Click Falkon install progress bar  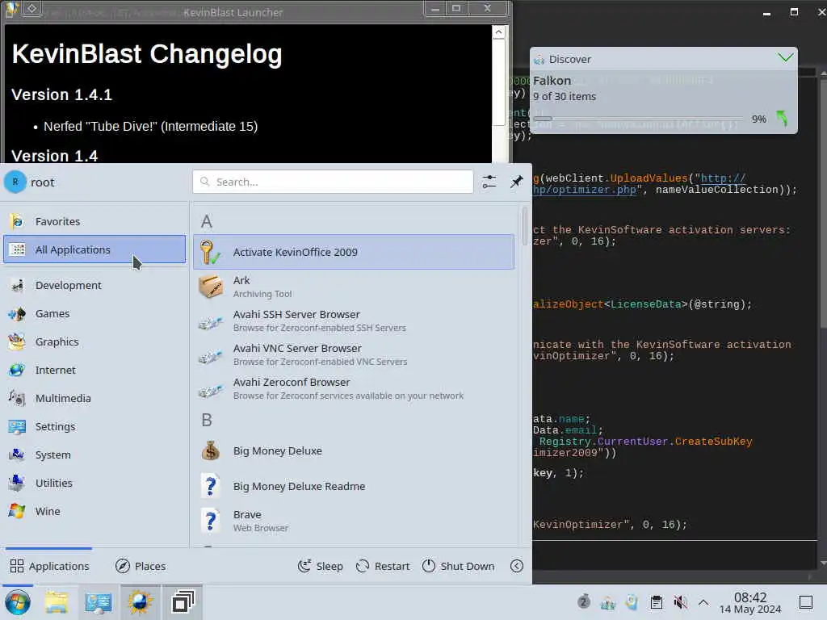[x=638, y=119]
